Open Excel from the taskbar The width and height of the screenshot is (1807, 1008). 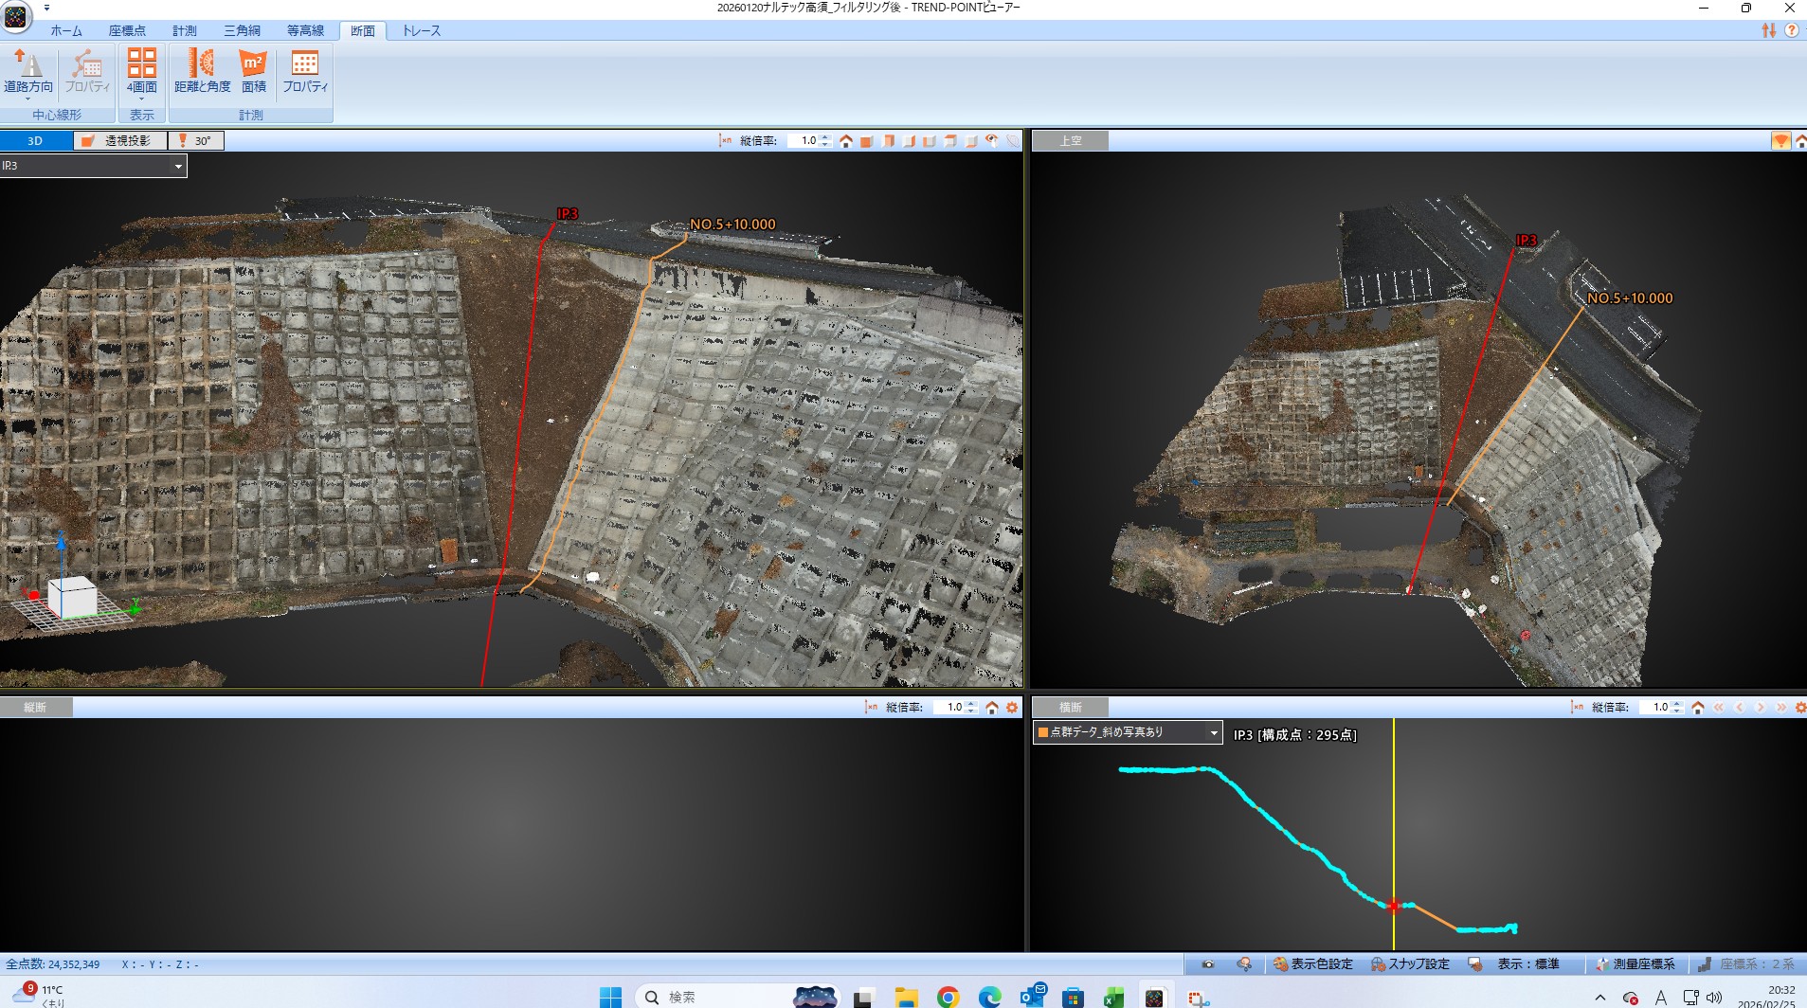pyautogui.click(x=1113, y=998)
